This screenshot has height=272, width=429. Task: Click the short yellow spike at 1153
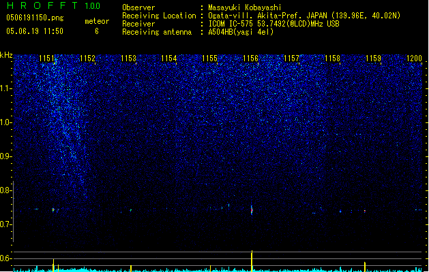coord(131,268)
